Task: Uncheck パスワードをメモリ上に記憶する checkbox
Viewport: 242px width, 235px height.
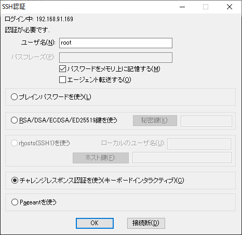Action: 62,69
